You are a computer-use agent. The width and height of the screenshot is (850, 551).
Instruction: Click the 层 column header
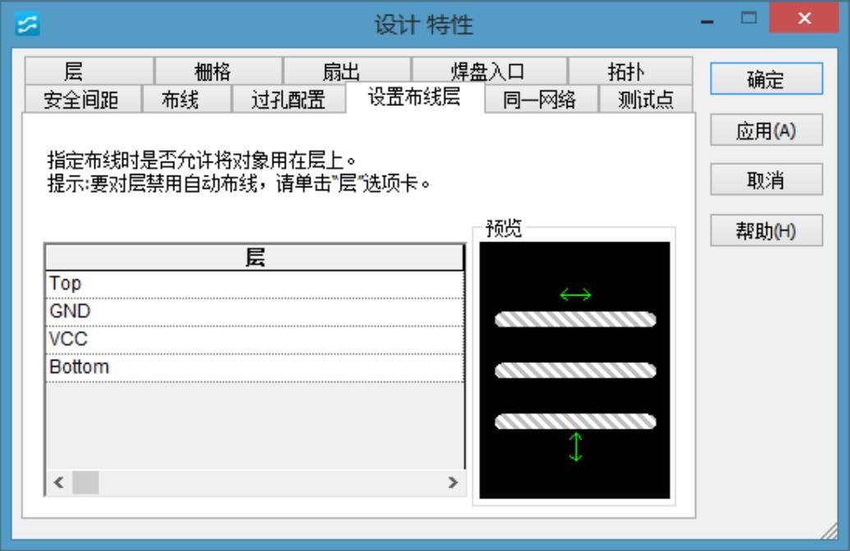coord(255,257)
